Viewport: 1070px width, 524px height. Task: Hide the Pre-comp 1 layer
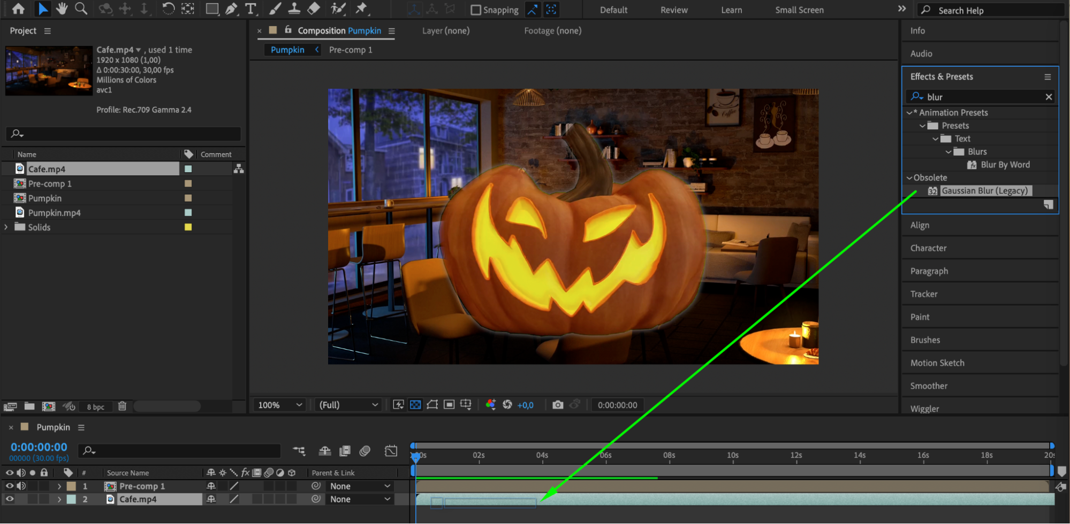(x=10, y=486)
